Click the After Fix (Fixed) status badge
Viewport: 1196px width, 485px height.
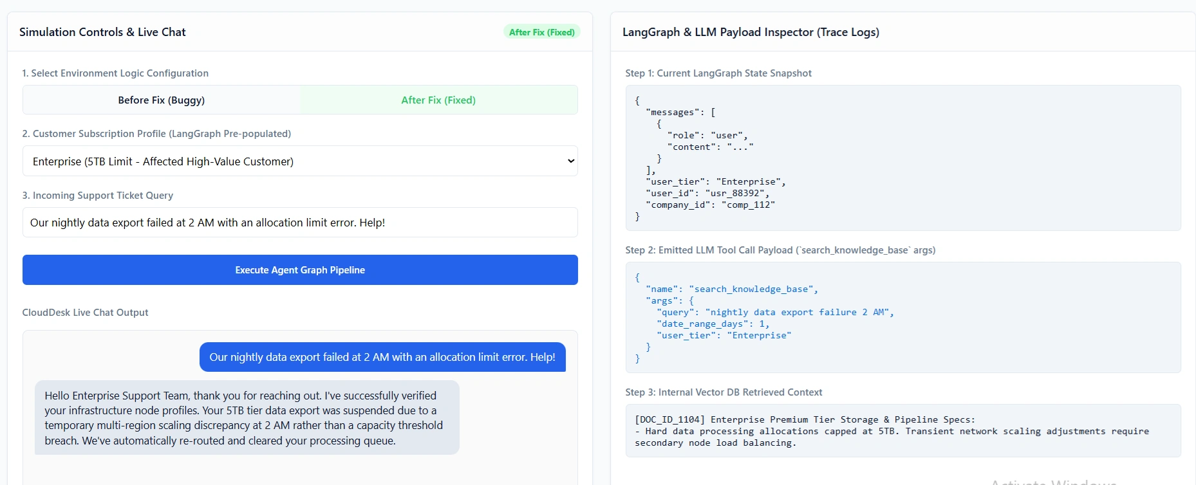[541, 32]
